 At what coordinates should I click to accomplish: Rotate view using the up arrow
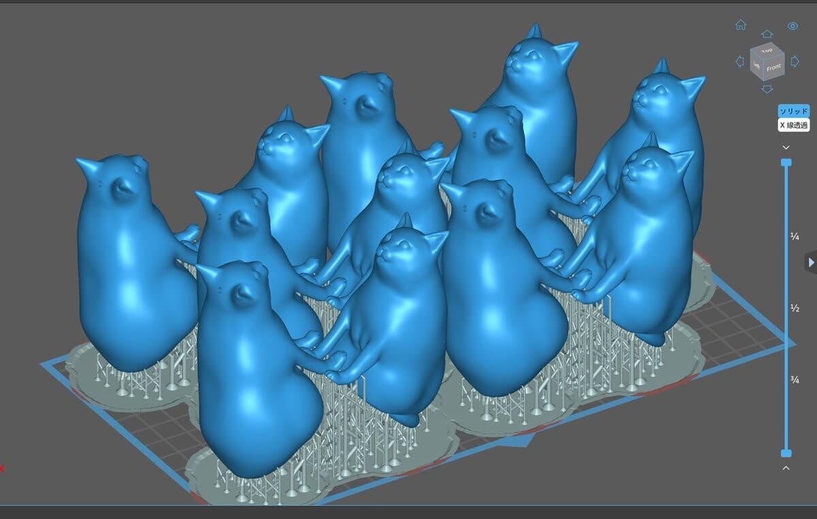tap(767, 33)
